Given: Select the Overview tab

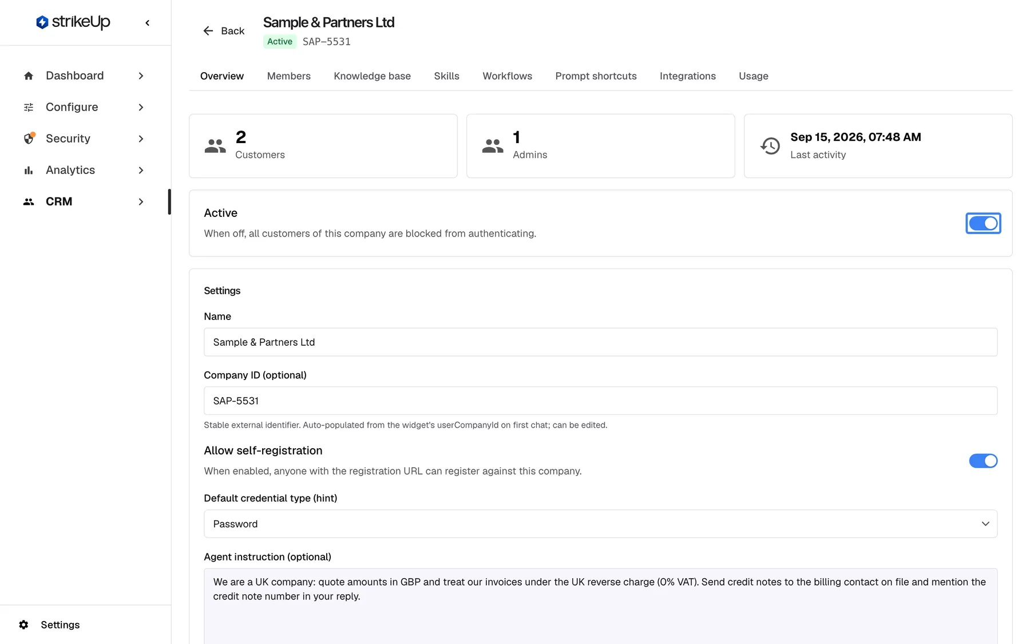Looking at the screenshot, I should [x=222, y=76].
